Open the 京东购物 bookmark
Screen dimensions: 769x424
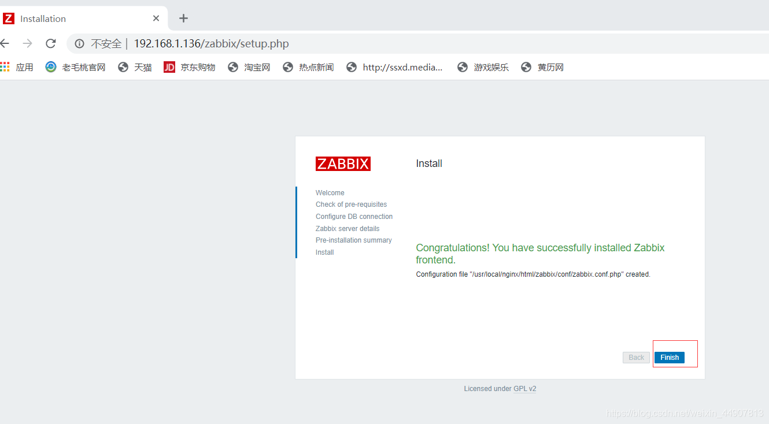(190, 68)
